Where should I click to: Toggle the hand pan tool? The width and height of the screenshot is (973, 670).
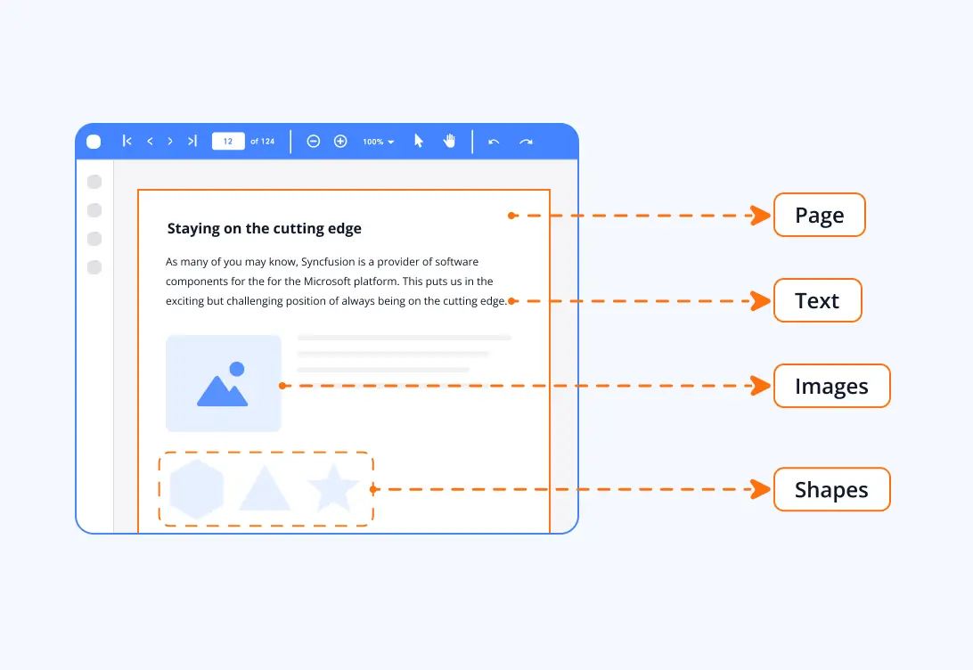(449, 140)
